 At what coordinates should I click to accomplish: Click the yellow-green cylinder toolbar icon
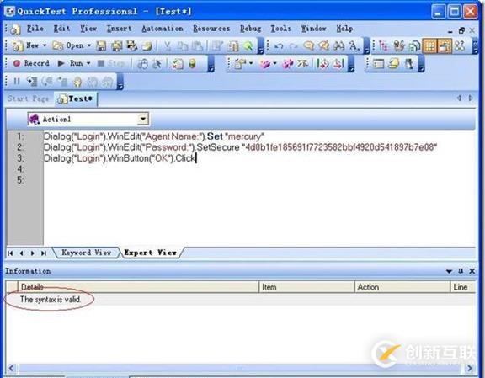pos(192,64)
